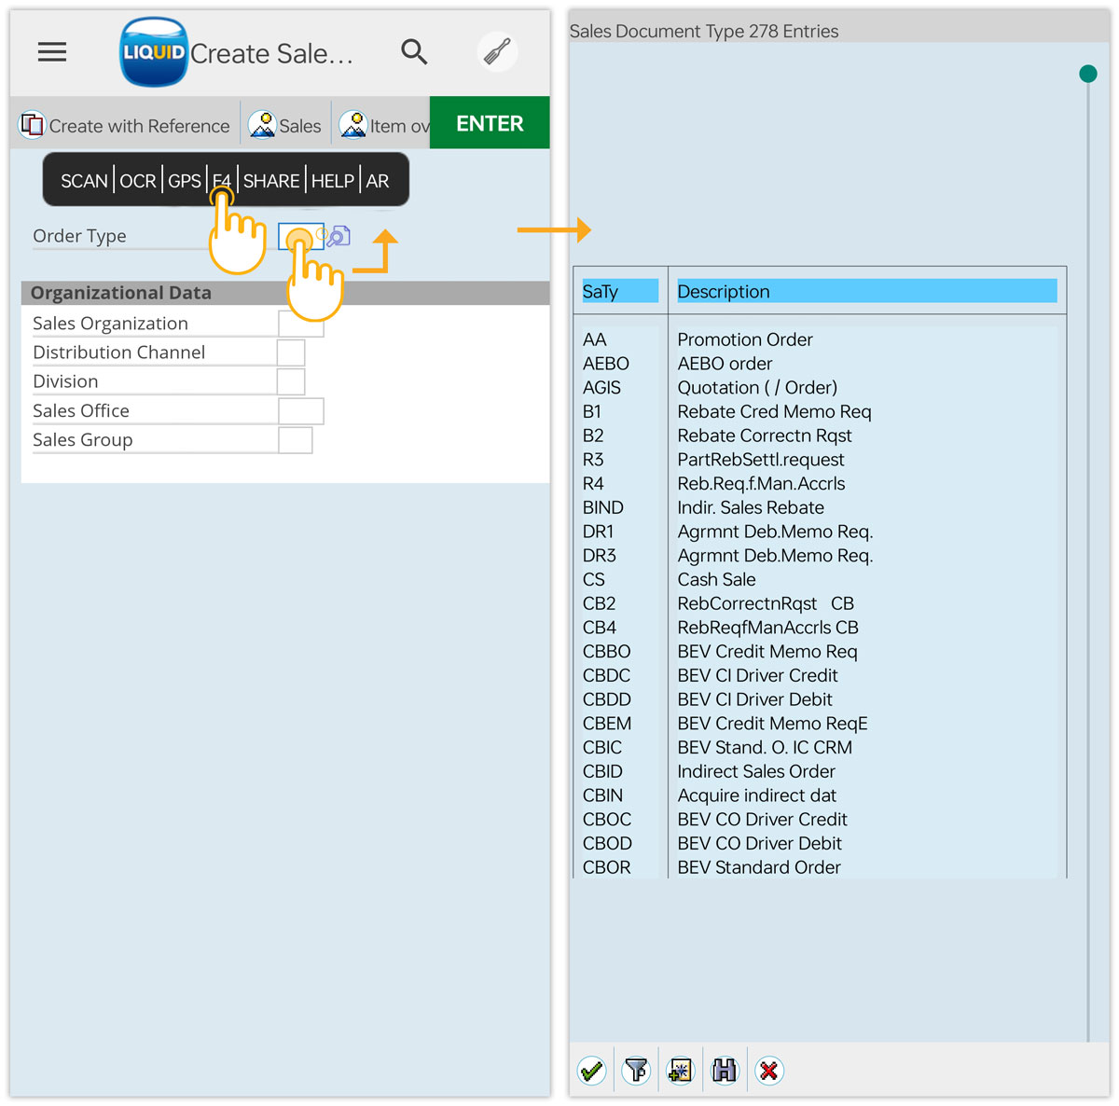
Task: Select B2 Rebate Correctn Rqst
Action: point(820,435)
